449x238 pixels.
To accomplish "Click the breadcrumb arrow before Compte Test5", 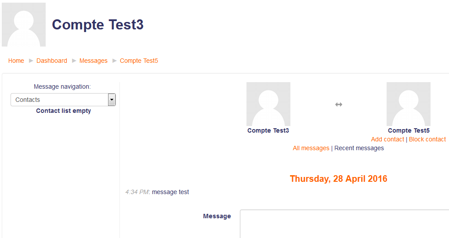I will [115, 61].
